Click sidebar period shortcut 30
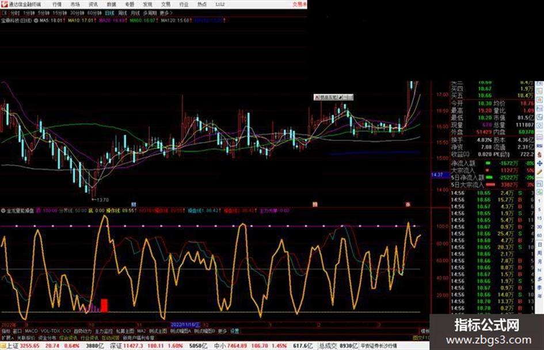 539,227
